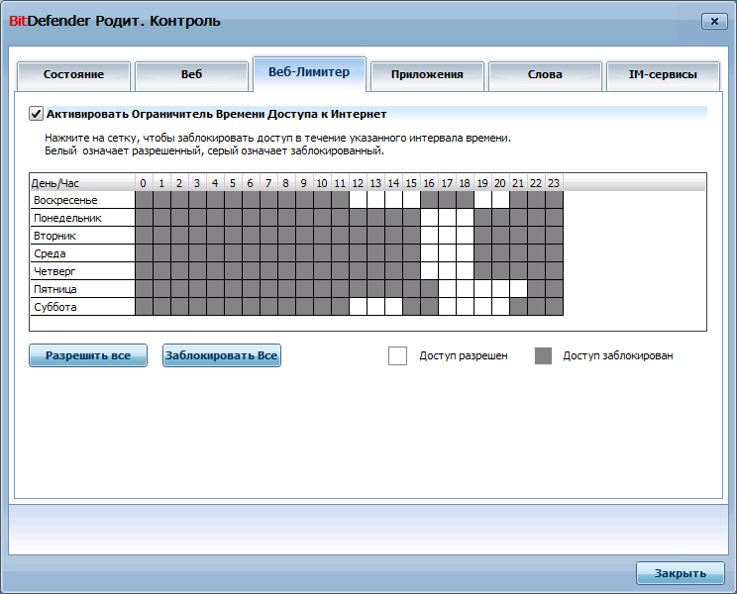737x594 pixels.
Task: Select the Четверг row label
Action: click(x=54, y=271)
